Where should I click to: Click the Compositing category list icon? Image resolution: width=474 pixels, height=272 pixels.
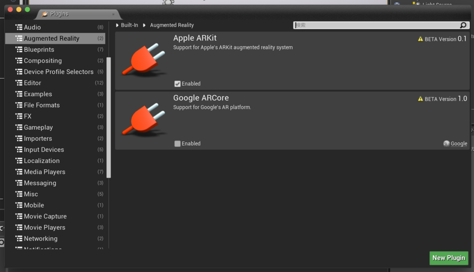[19, 61]
